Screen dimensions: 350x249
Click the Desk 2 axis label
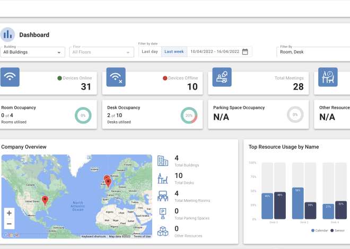(x=304, y=223)
